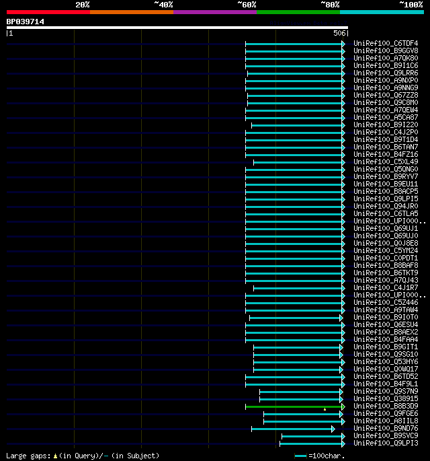Open hit UniRef100_B9I1C6
The width and height of the screenshot is (430, 461).
click(386, 65)
